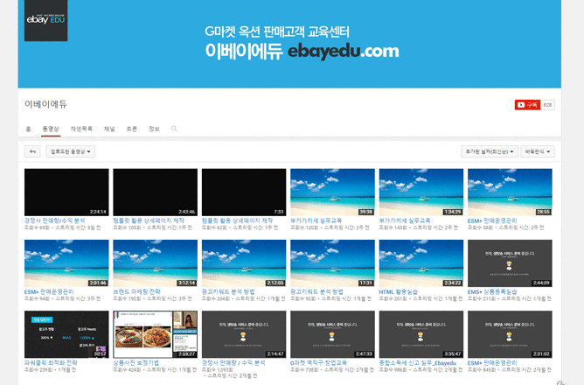
Task: Click '광고키워드 분석 방법' title with 204 views
Action: pyautogui.click(x=228, y=291)
